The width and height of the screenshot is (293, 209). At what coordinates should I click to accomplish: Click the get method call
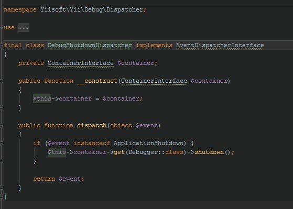click(x=119, y=152)
